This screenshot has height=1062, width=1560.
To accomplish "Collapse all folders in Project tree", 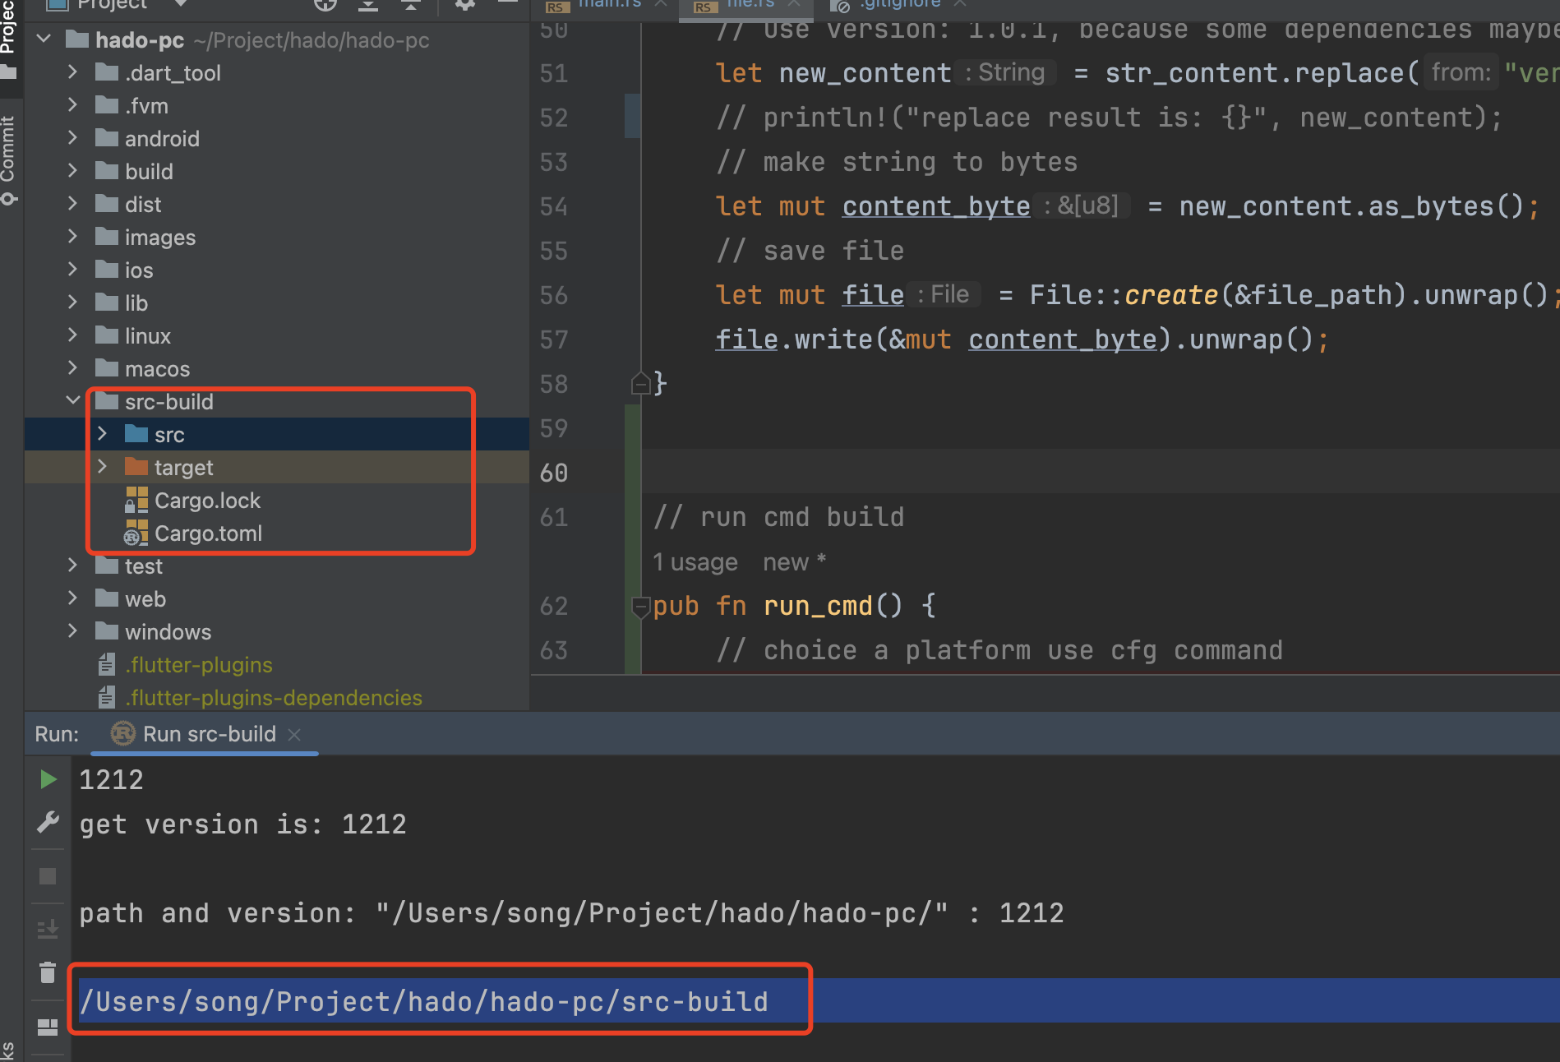I will point(410,5).
